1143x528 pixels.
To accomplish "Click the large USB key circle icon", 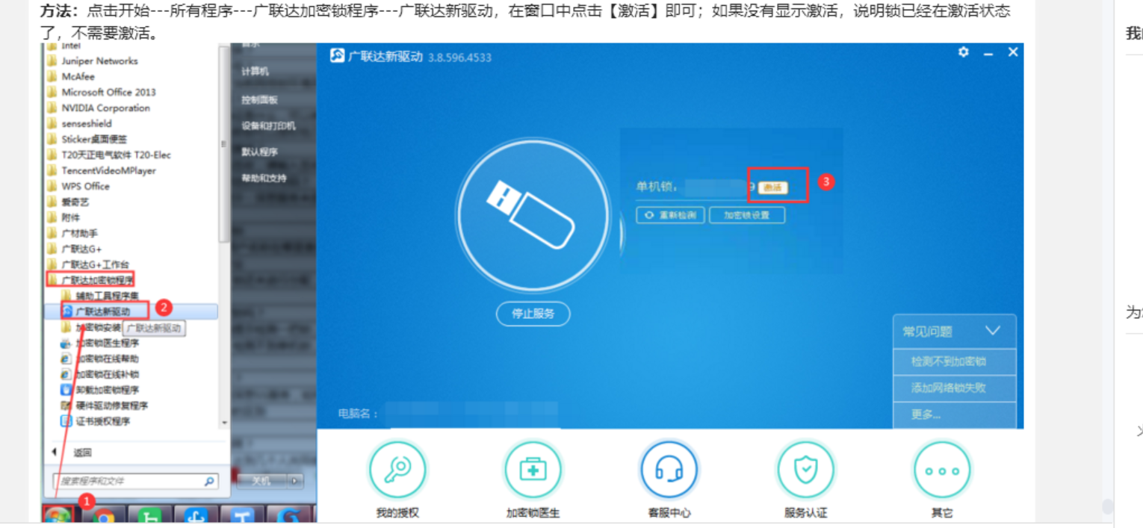I will point(533,216).
